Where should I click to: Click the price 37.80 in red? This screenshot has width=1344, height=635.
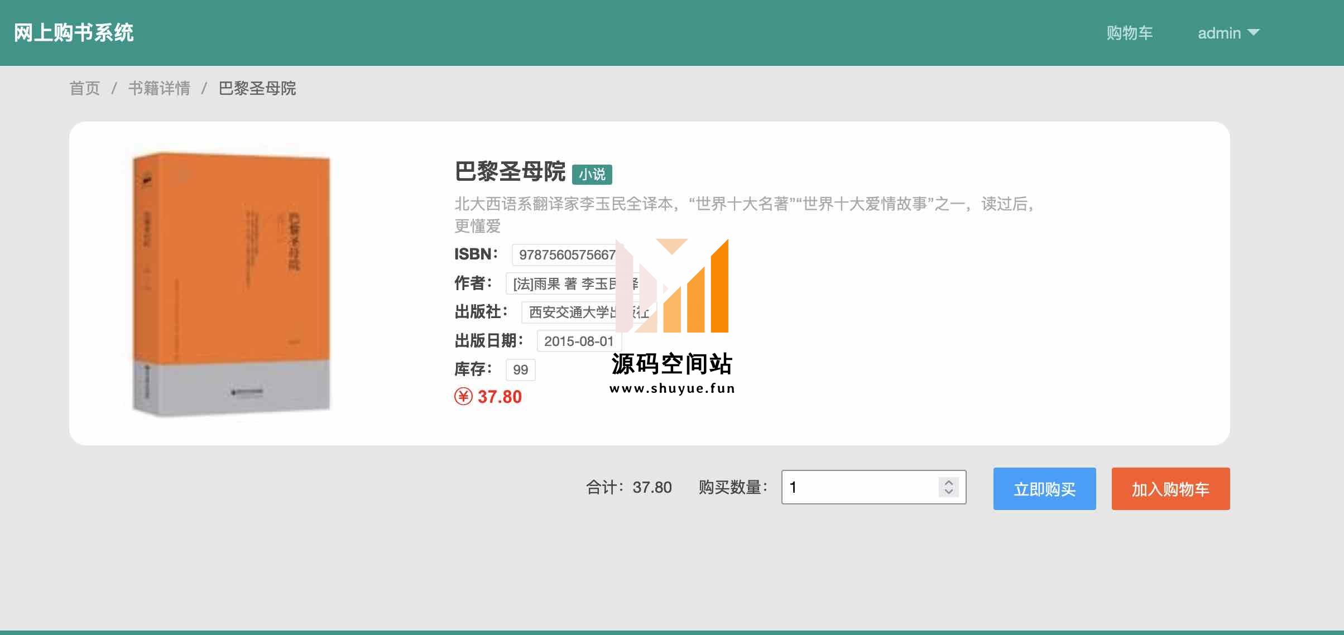(500, 397)
